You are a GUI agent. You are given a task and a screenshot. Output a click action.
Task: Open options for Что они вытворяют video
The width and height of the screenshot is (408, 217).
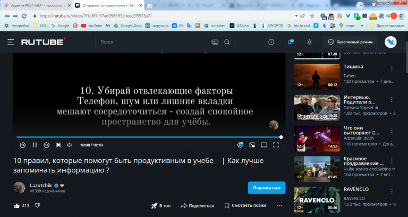coord(392,130)
